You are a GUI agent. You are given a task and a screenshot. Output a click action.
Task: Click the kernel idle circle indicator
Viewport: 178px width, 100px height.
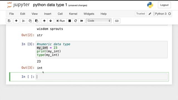point(170,14)
